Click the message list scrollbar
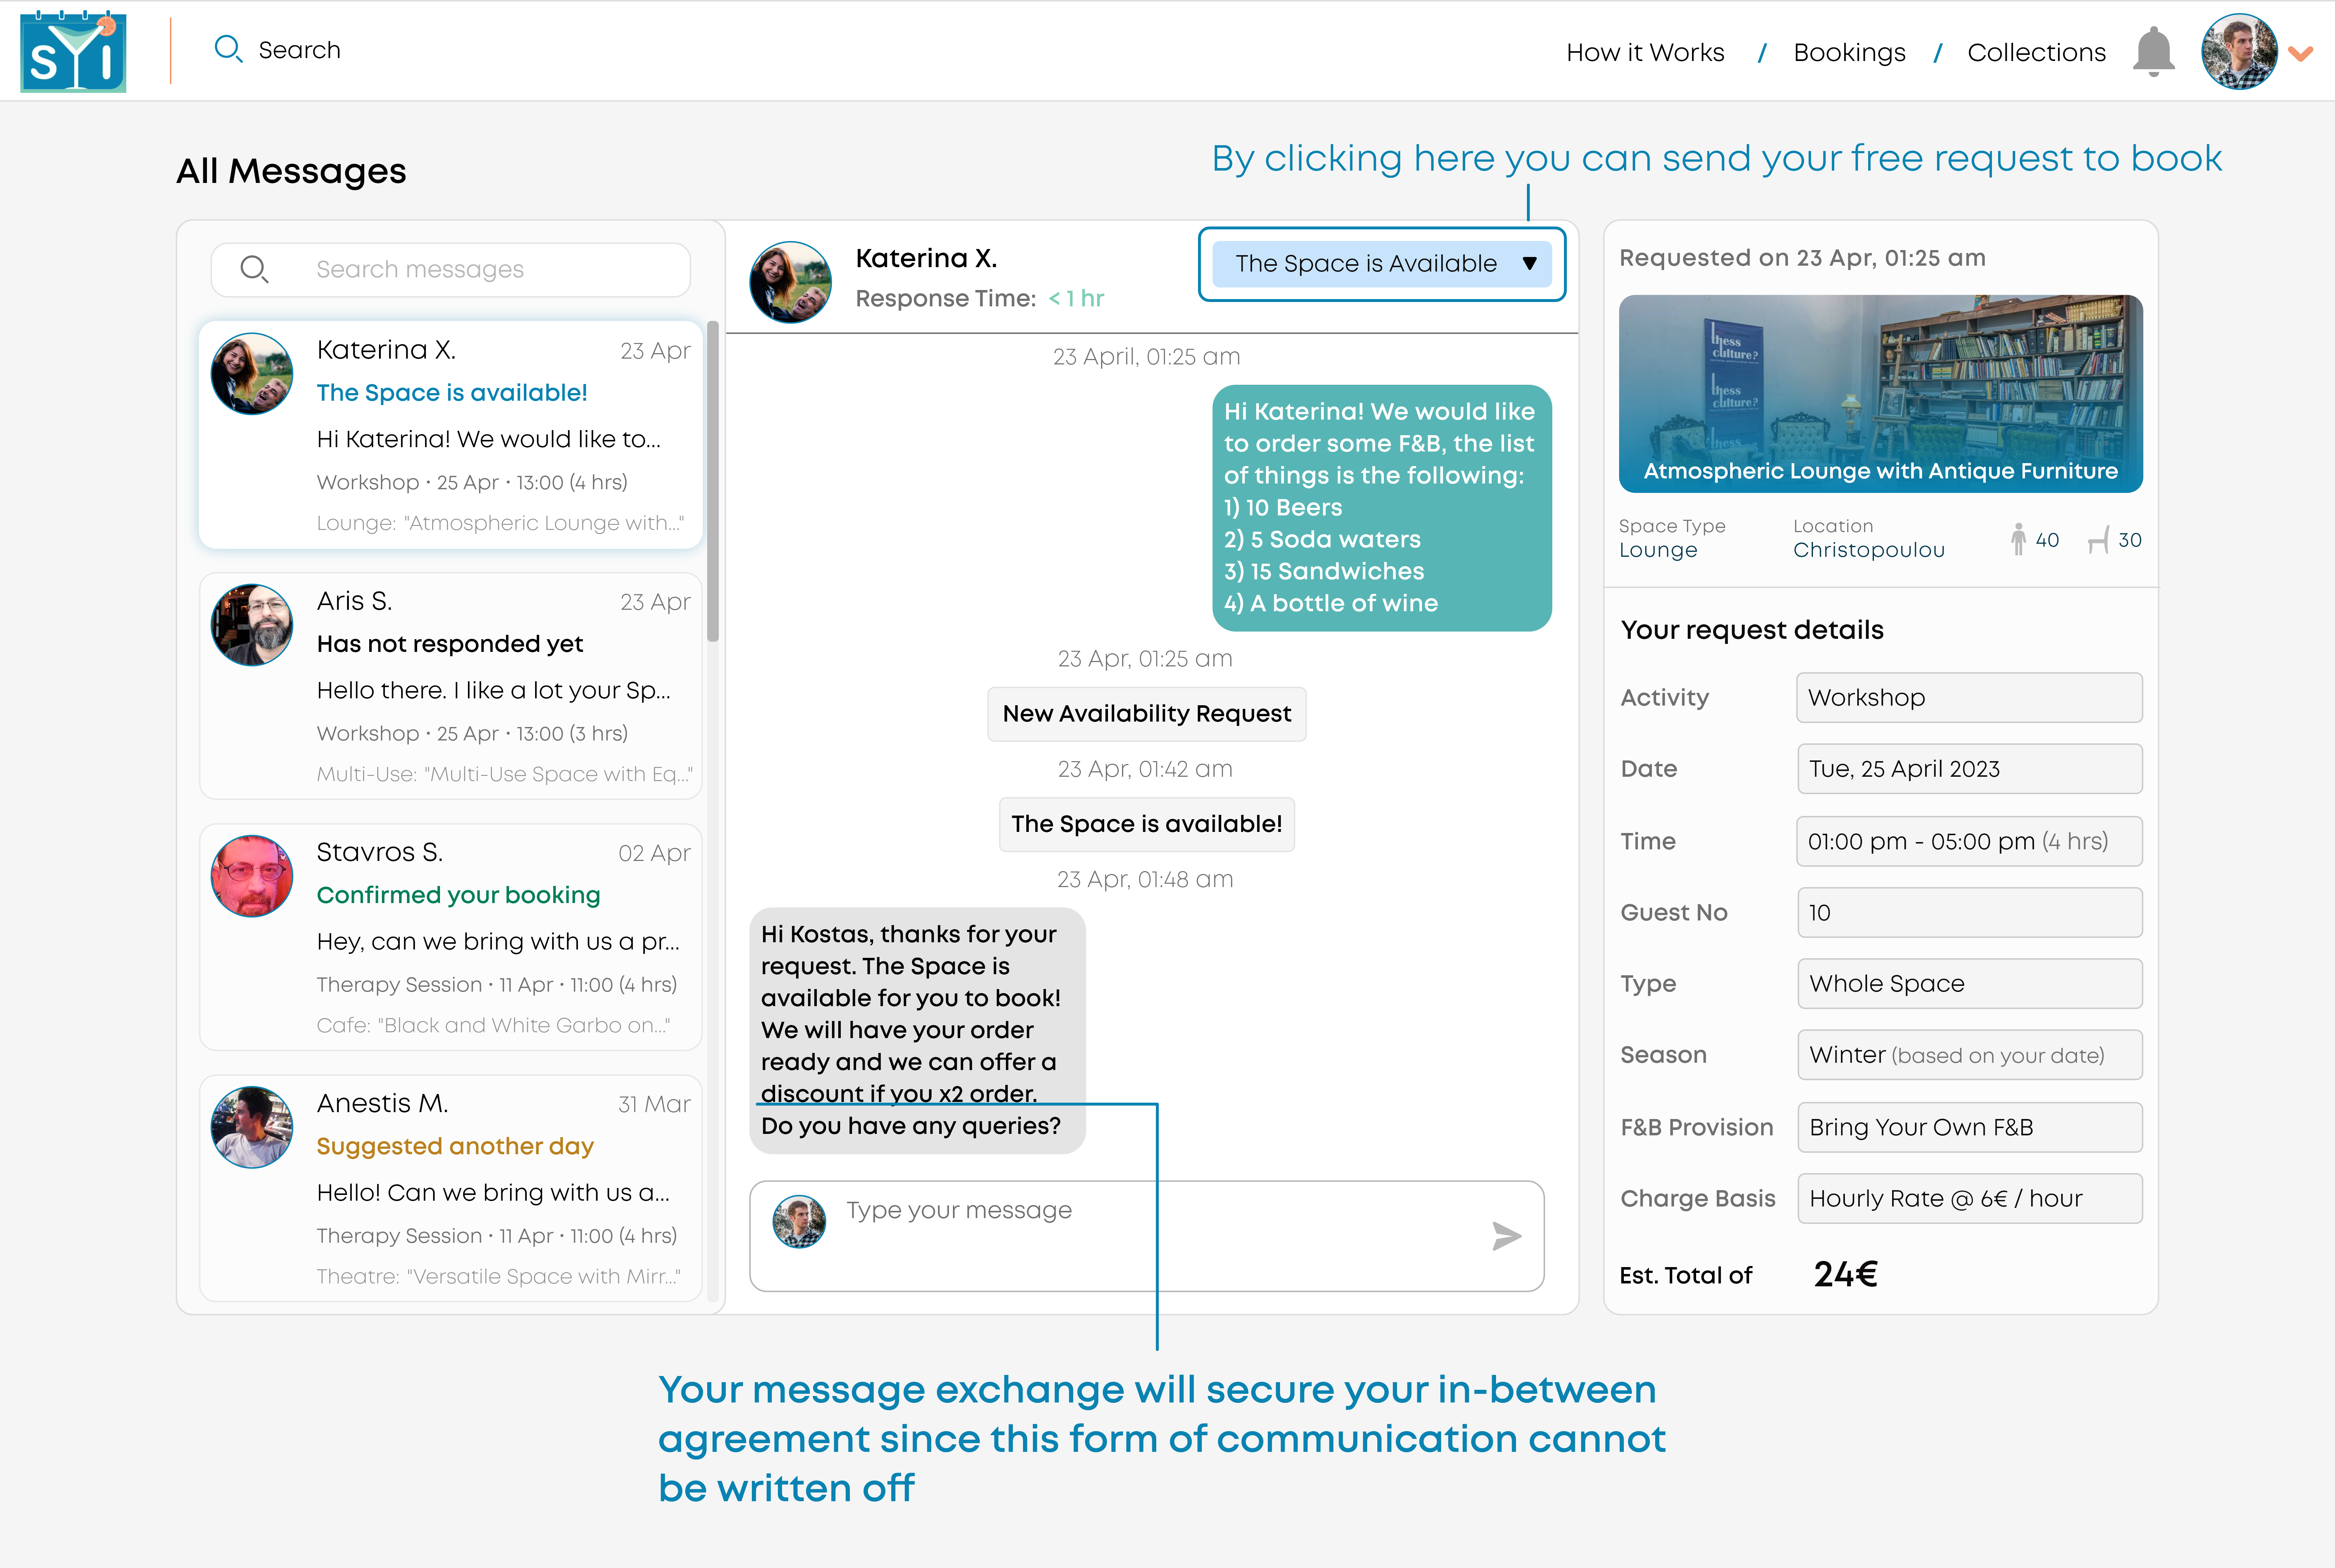The image size is (2335, 1568). 713,480
